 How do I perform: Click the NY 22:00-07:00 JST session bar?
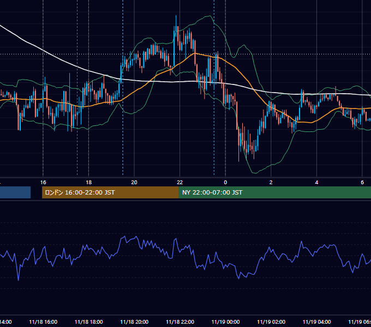274,192
